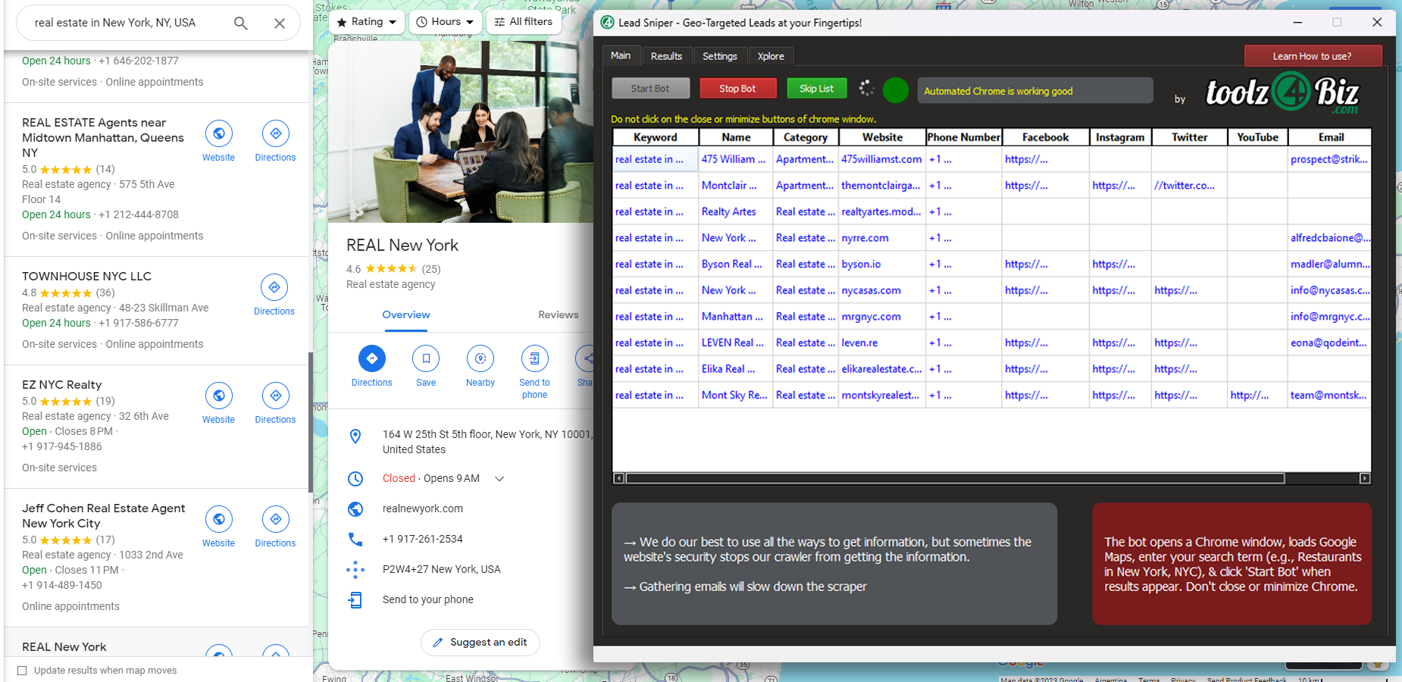This screenshot has width=1402, height=682.
Task: Click the 164 W 25th St address text
Action: [487, 442]
